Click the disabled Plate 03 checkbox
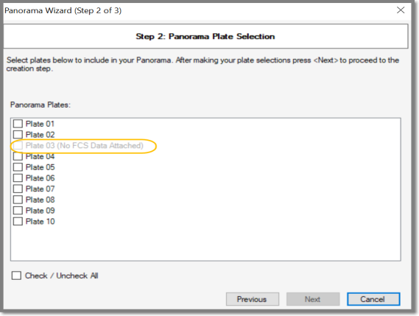 [18, 145]
